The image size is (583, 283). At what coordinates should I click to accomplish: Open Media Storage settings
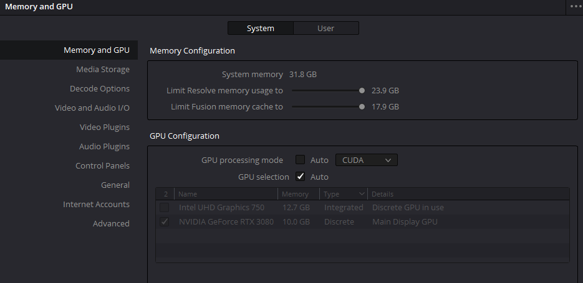point(103,70)
